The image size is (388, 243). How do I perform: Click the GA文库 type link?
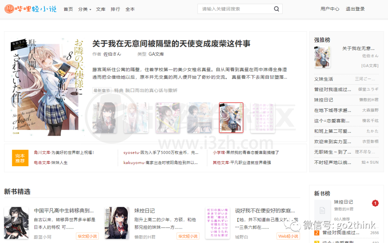156,54
